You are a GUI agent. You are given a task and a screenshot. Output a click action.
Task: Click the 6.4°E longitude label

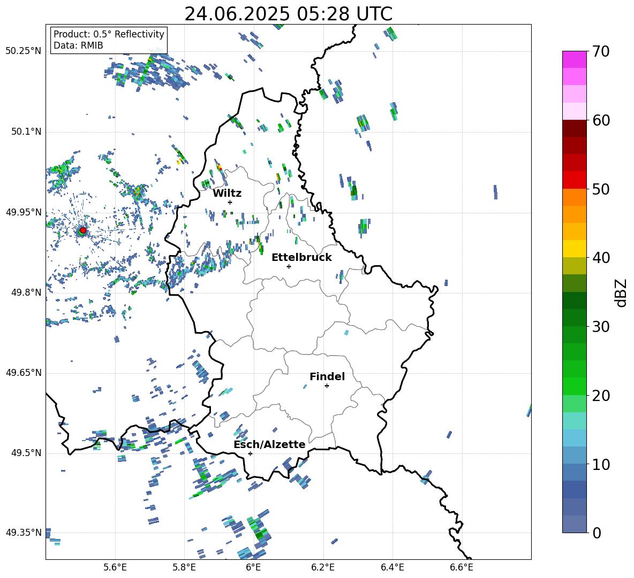pyautogui.click(x=392, y=568)
